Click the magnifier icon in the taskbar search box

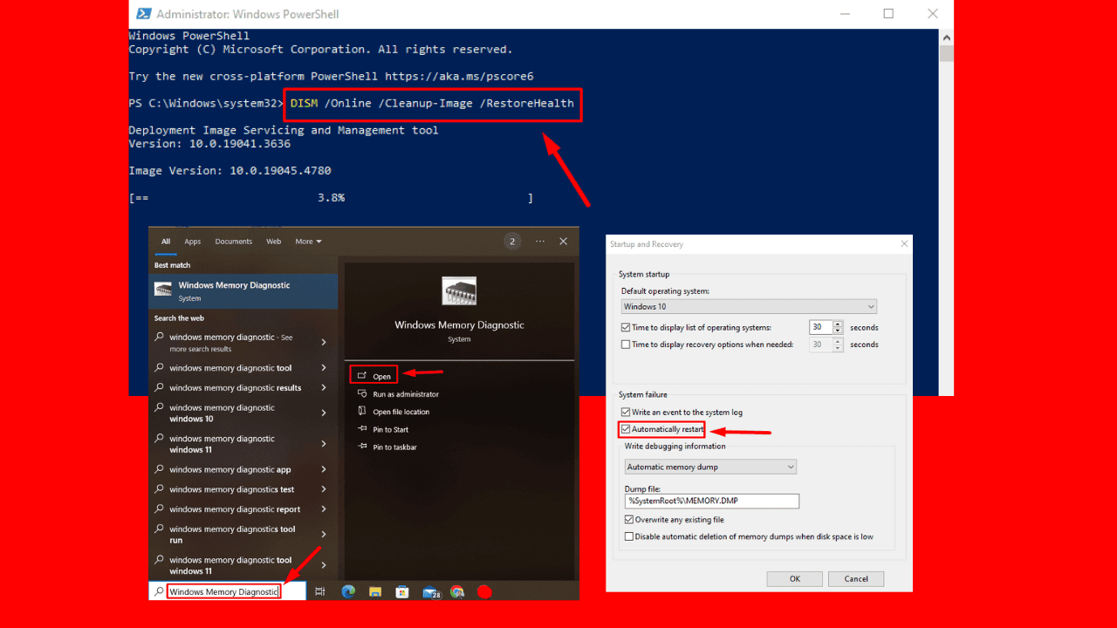point(159,591)
